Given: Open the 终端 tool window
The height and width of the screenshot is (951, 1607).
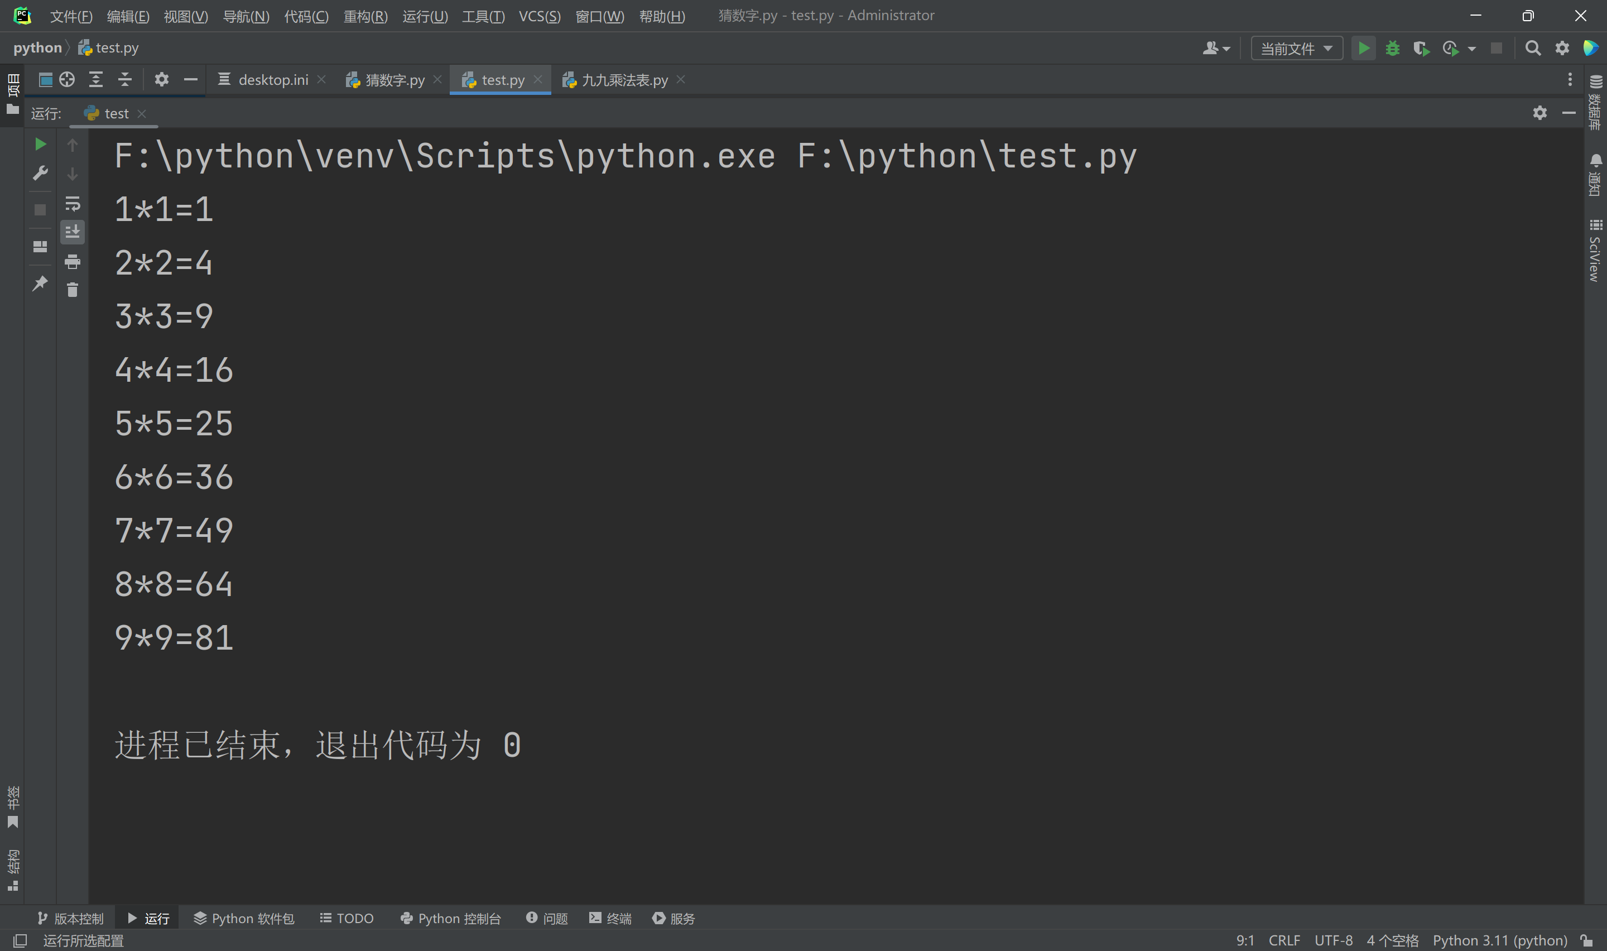Looking at the screenshot, I should [610, 918].
